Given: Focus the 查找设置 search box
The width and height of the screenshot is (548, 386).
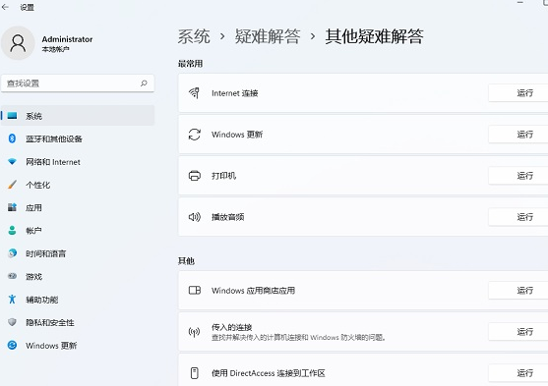Looking at the screenshot, I should tap(78, 83).
